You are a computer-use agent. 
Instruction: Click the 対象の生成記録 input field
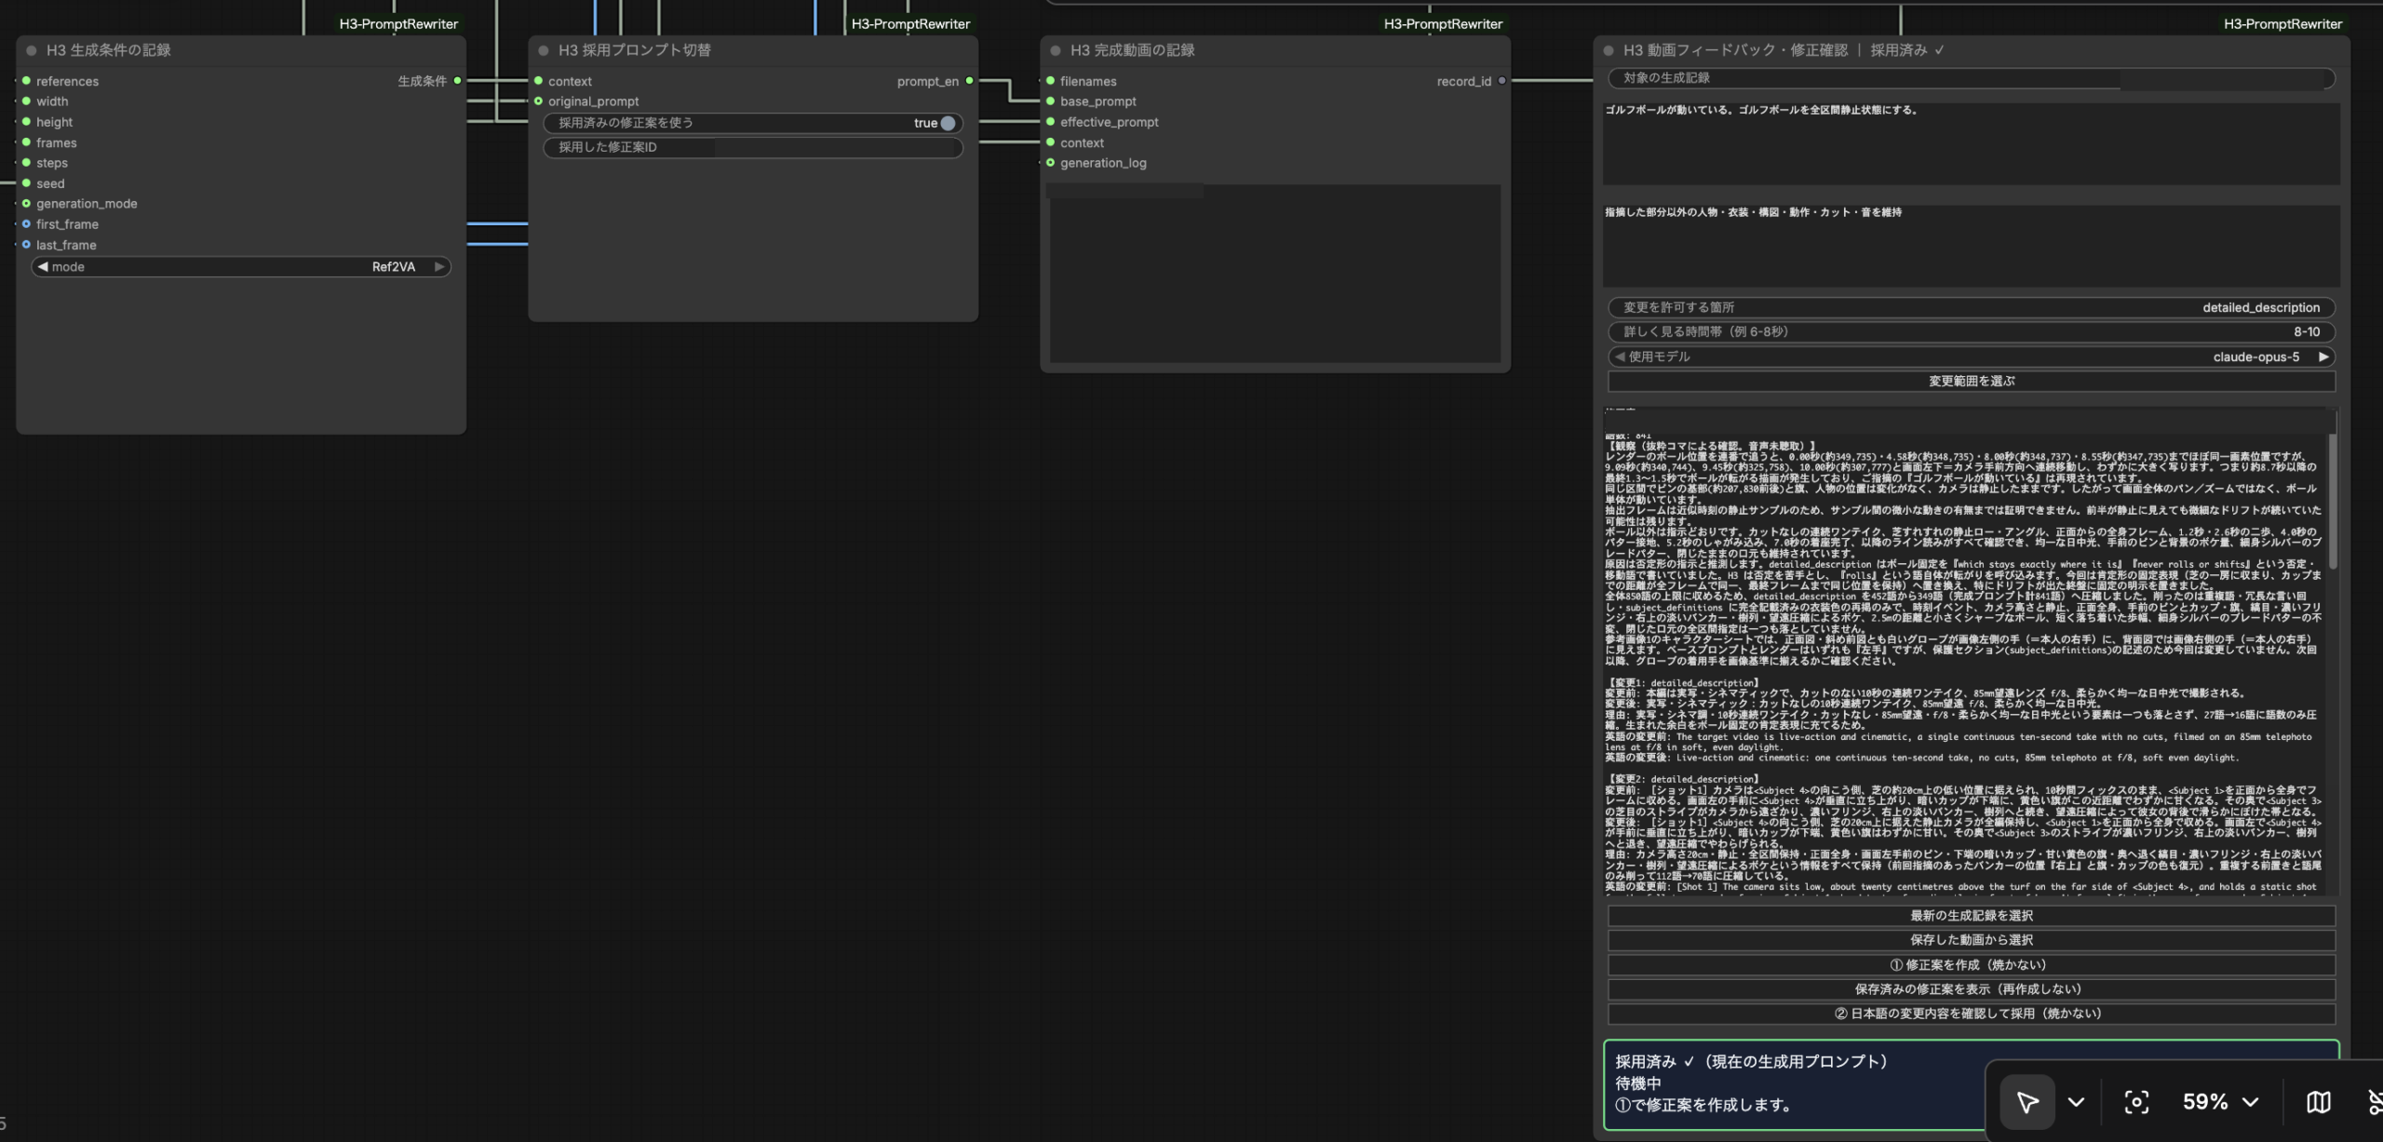[x=1972, y=78]
